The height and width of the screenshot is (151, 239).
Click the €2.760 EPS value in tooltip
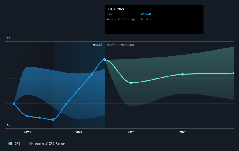146,14
